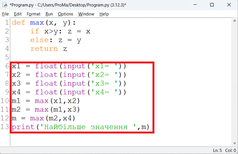This screenshot has height=154, width=238.
Task: Close the Program.py editor window
Action: (x=229, y=5)
